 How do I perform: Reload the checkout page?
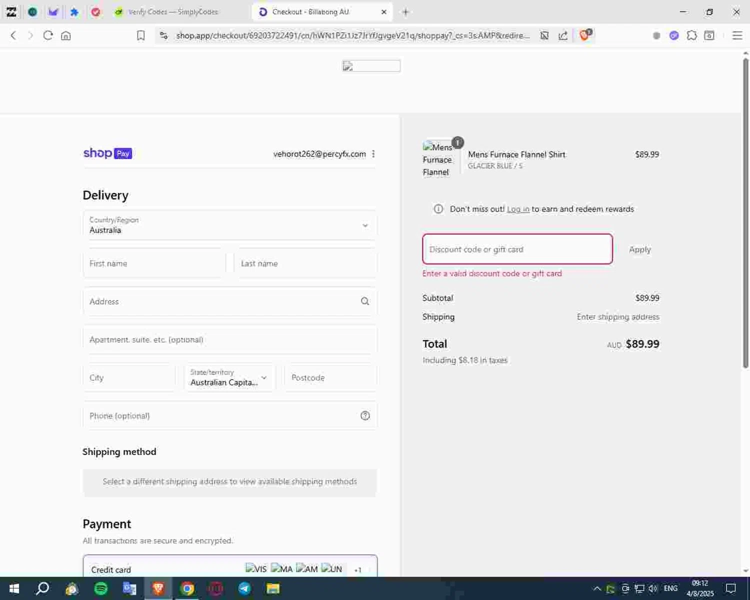click(x=48, y=35)
